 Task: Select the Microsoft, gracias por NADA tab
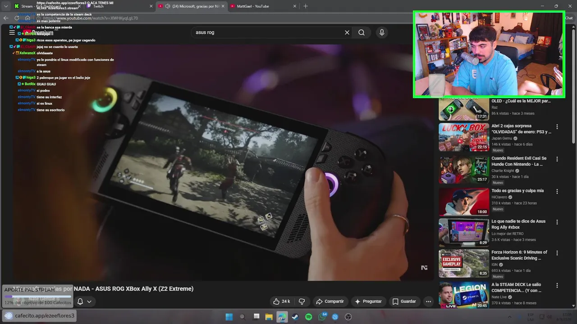(192, 6)
